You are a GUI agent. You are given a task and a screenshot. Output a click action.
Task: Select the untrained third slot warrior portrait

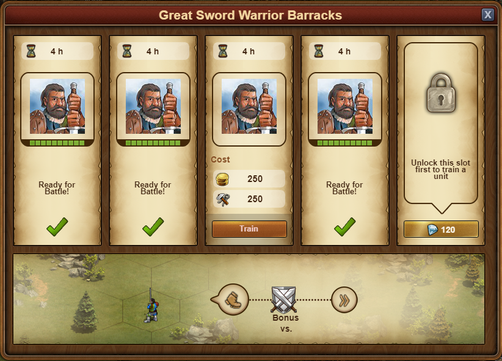point(249,106)
